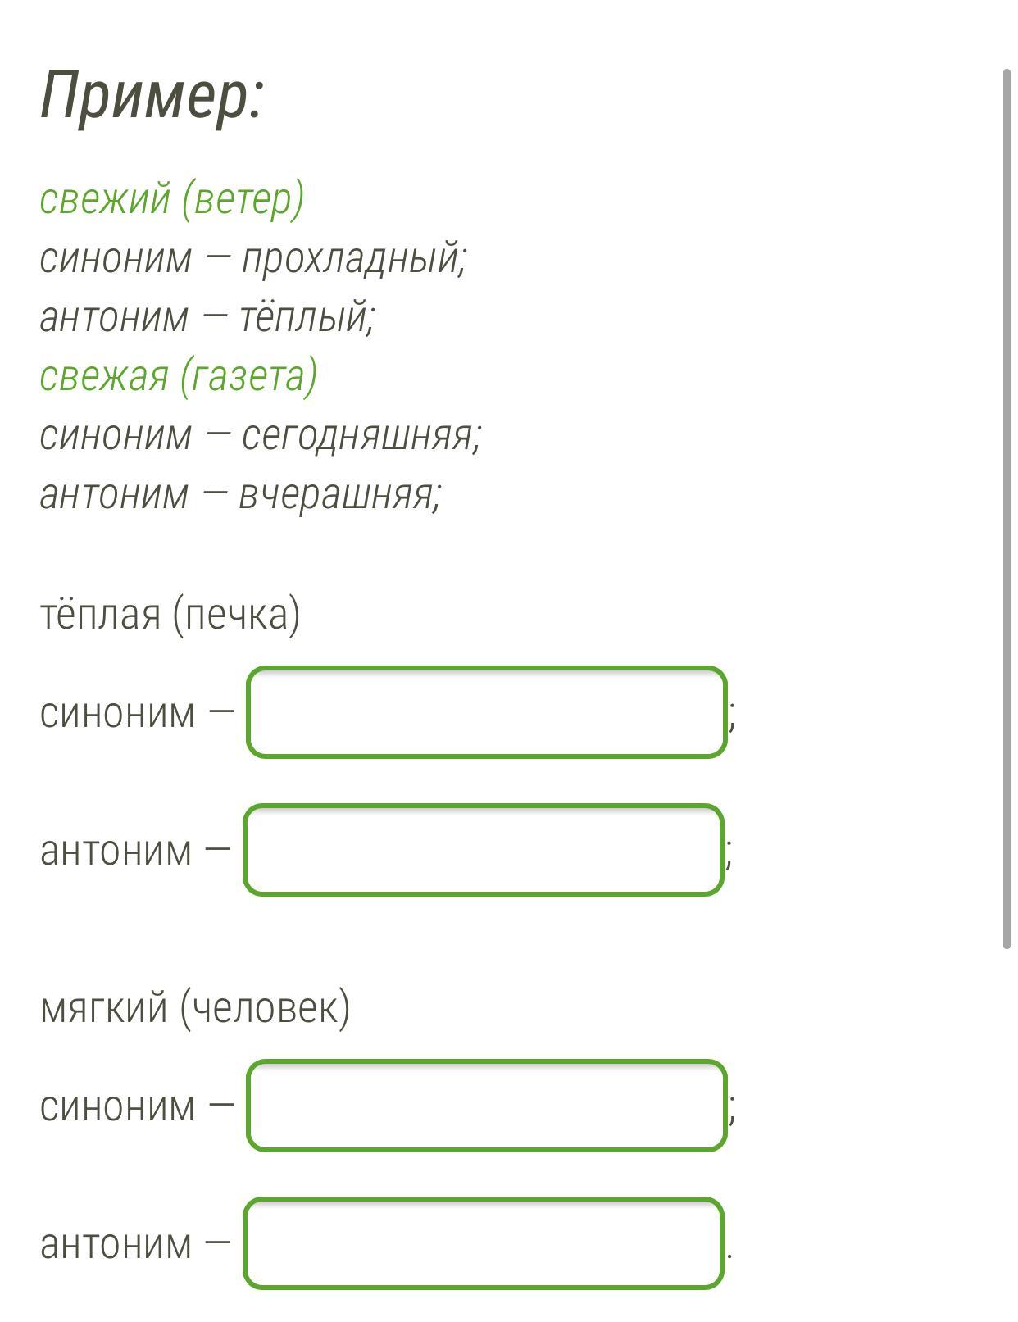This screenshot has width=1018, height=1322.
Task: Click the синоним field for тёплая (печка)
Action: point(486,712)
